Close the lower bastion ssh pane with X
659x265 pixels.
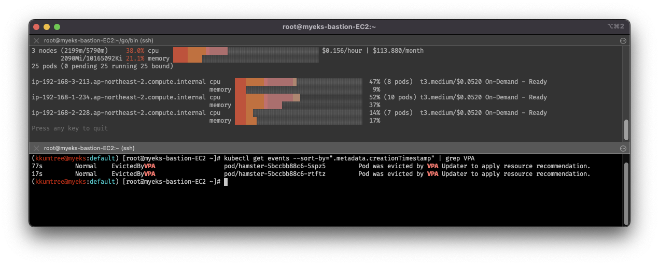36,148
